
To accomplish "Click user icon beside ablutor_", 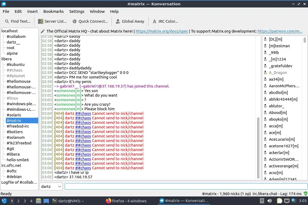I will point(265,106).
